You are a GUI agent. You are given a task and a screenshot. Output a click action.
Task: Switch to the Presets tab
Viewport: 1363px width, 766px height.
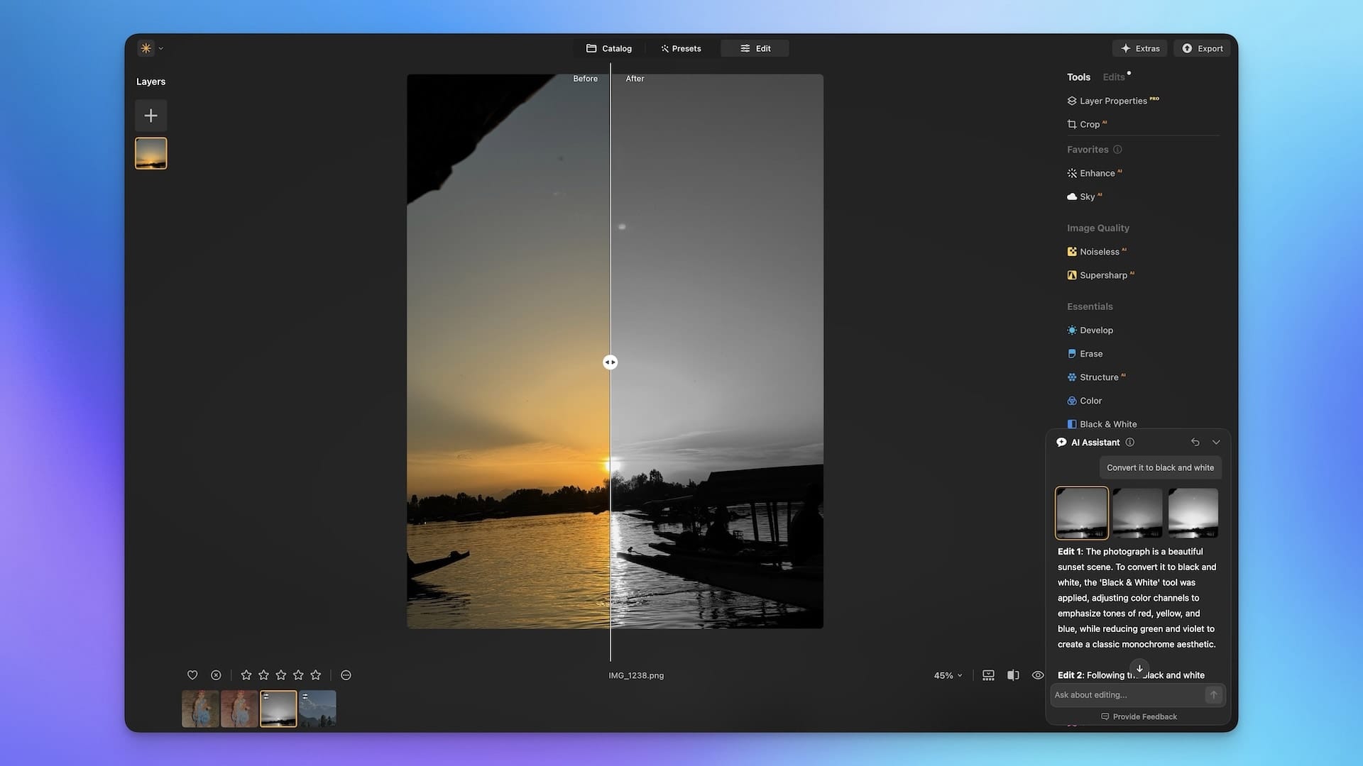(681, 49)
